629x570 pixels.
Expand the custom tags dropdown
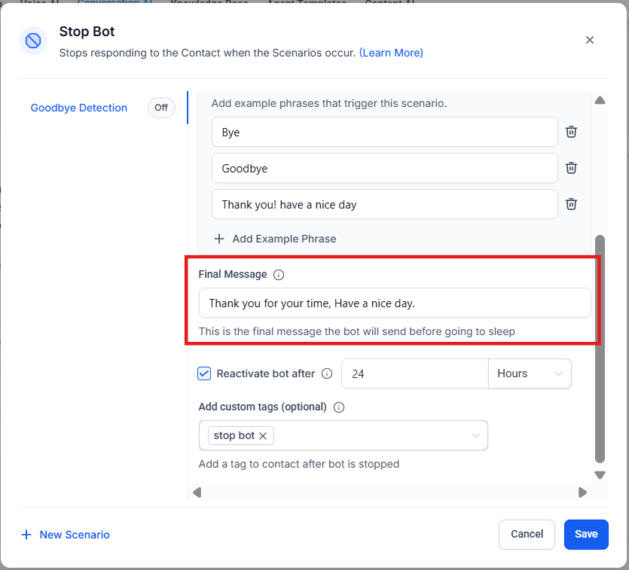(475, 436)
